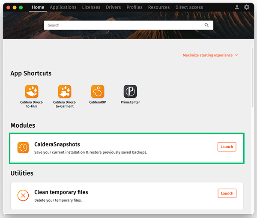Click the 'Delete your temporary files.' description

pos(58,200)
